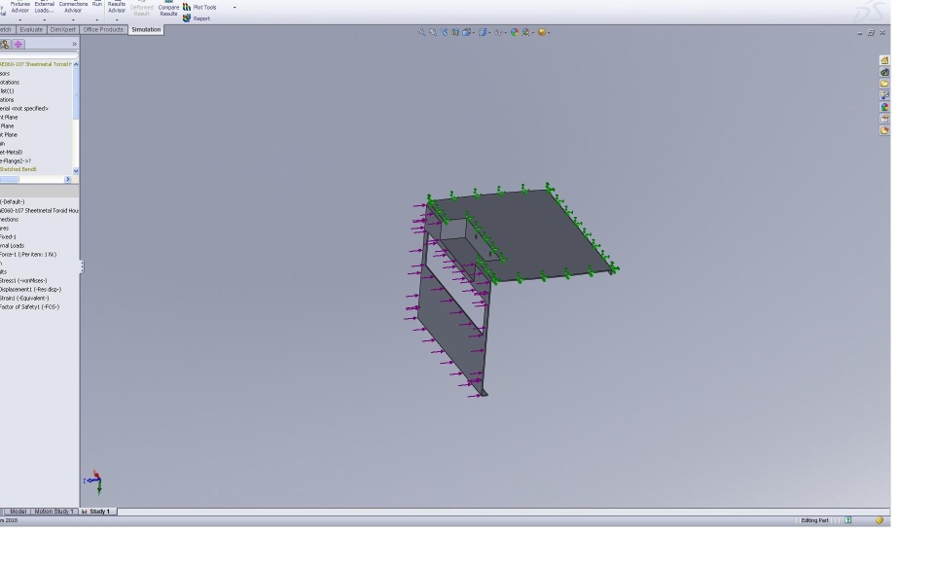The width and height of the screenshot is (934, 567).
Task: Open the View Orientation cube icon
Action: tap(467, 32)
